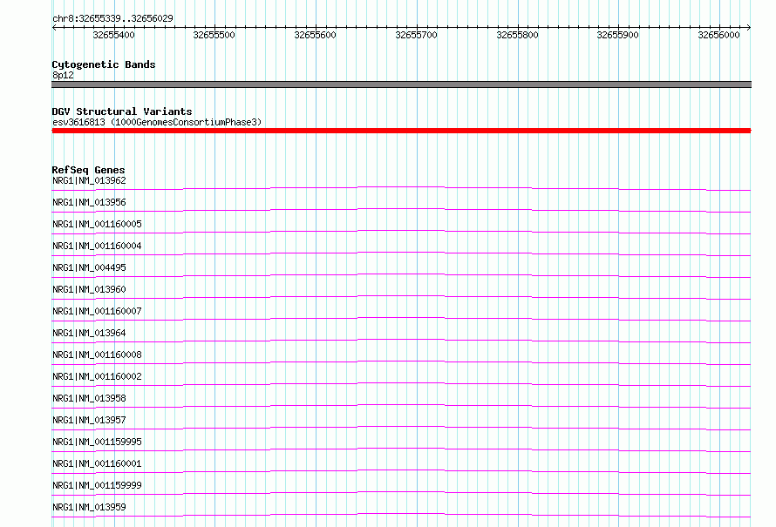This screenshot has width=776, height=527.
Task: Click ruler position 32655400
Action: [x=113, y=35]
